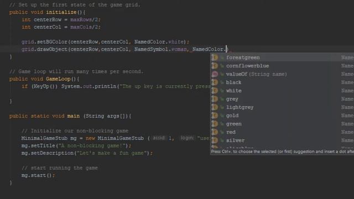Click the "Game loop will run" comment

76,71
